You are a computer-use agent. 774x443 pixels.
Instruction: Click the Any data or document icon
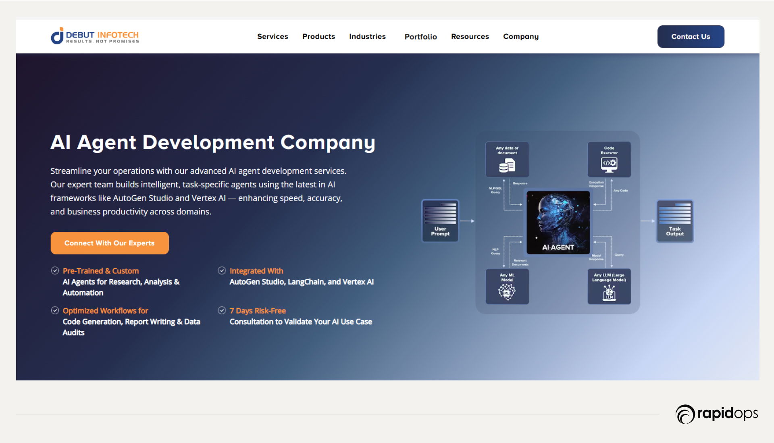click(x=507, y=165)
